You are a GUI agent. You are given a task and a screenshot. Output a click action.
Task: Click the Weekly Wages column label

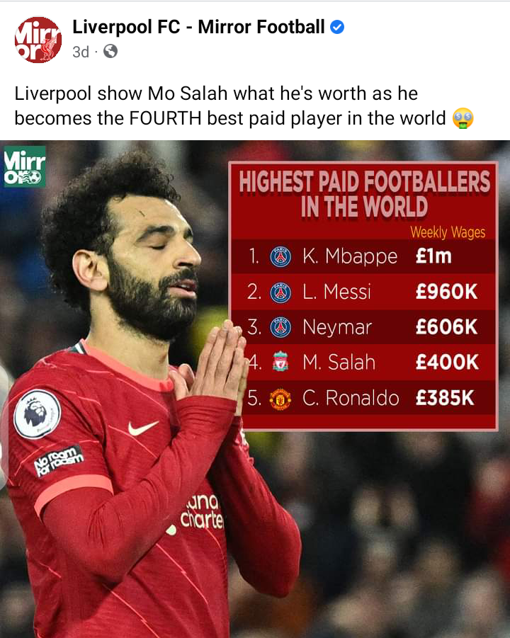click(448, 232)
